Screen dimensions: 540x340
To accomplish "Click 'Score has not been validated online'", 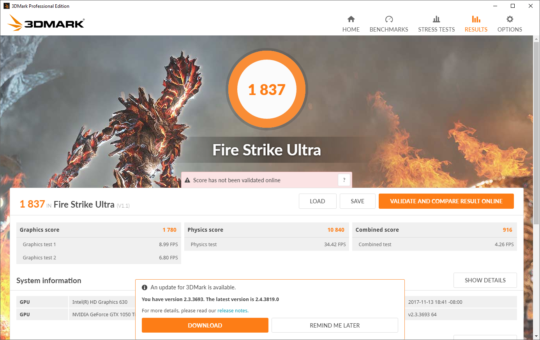I will click(x=237, y=180).
